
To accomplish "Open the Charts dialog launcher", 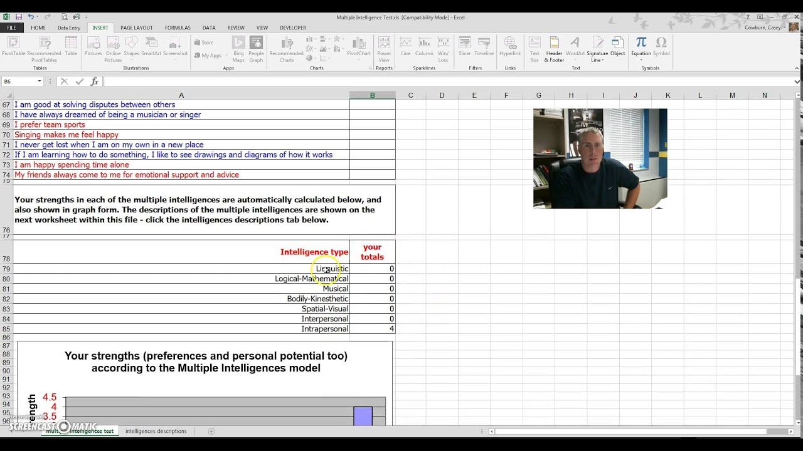I will (371, 68).
